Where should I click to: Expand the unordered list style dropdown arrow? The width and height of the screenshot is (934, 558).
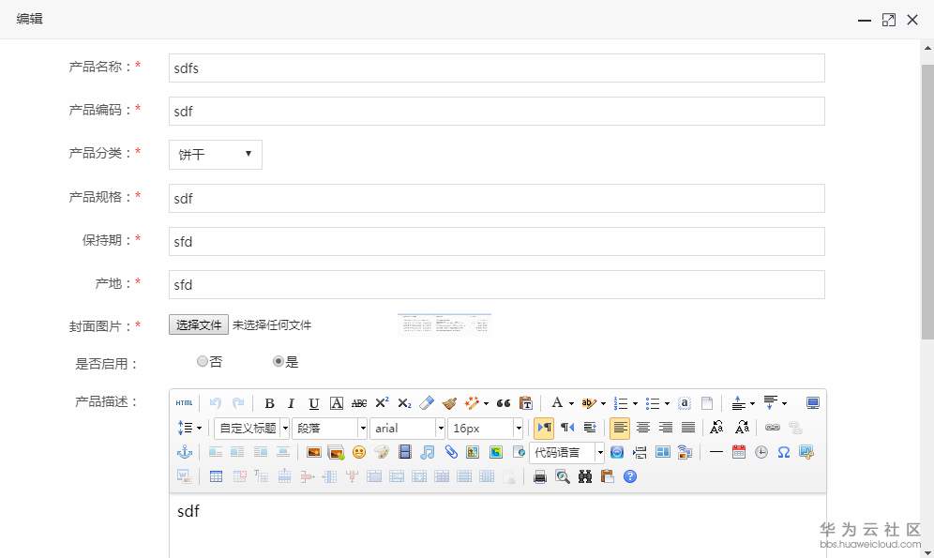(667, 403)
